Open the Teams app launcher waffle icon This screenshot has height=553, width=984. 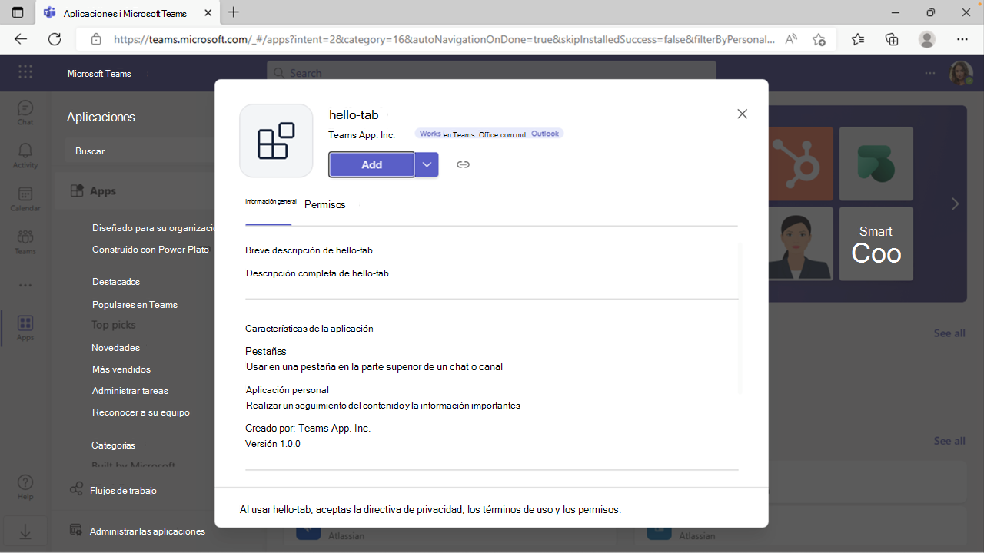tap(25, 72)
